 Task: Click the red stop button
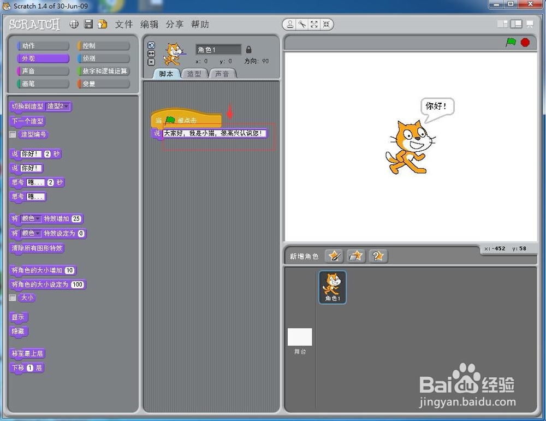click(x=525, y=43)
